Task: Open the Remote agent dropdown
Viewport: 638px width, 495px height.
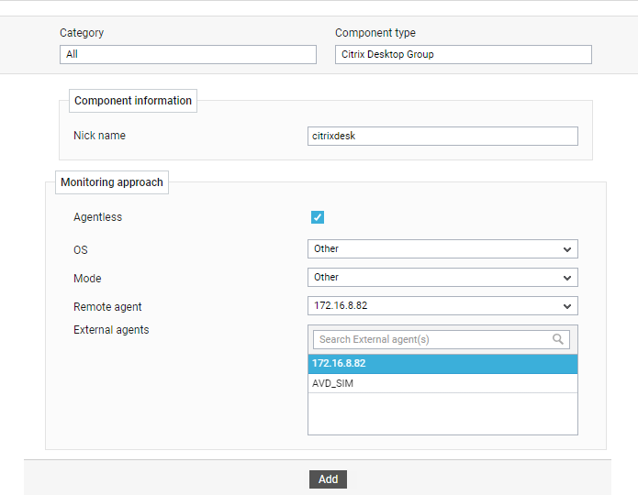Action: click(x=442, y=305)
